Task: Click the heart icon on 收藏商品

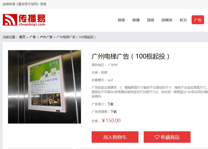Action: (x=157, y=137)
